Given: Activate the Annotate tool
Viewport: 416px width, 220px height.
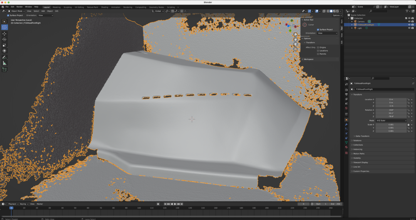Looking at the screenshot, I should pyautogui.click(x=5, y=57).
